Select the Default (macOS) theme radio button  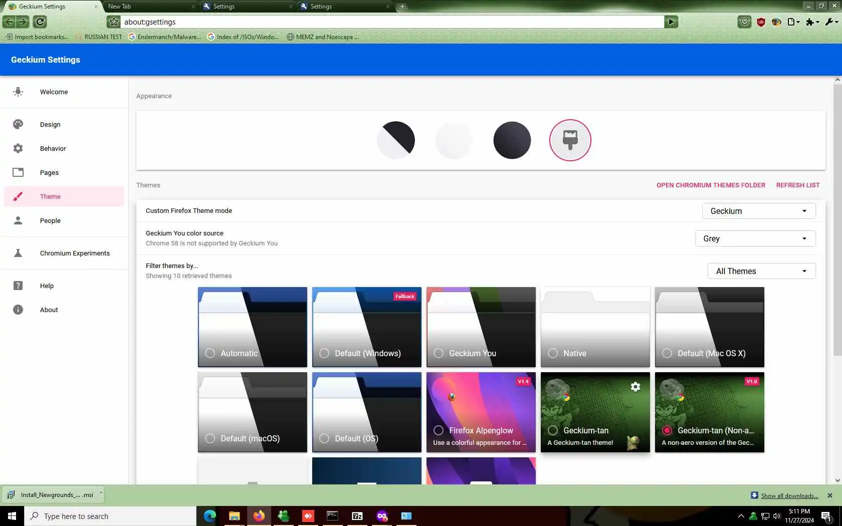tap(210, 438)
